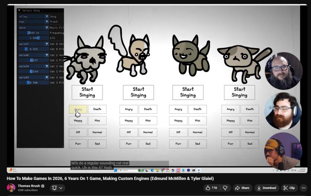
Task: Start Singing for the skull-faced cat
Action: (87, 92)
